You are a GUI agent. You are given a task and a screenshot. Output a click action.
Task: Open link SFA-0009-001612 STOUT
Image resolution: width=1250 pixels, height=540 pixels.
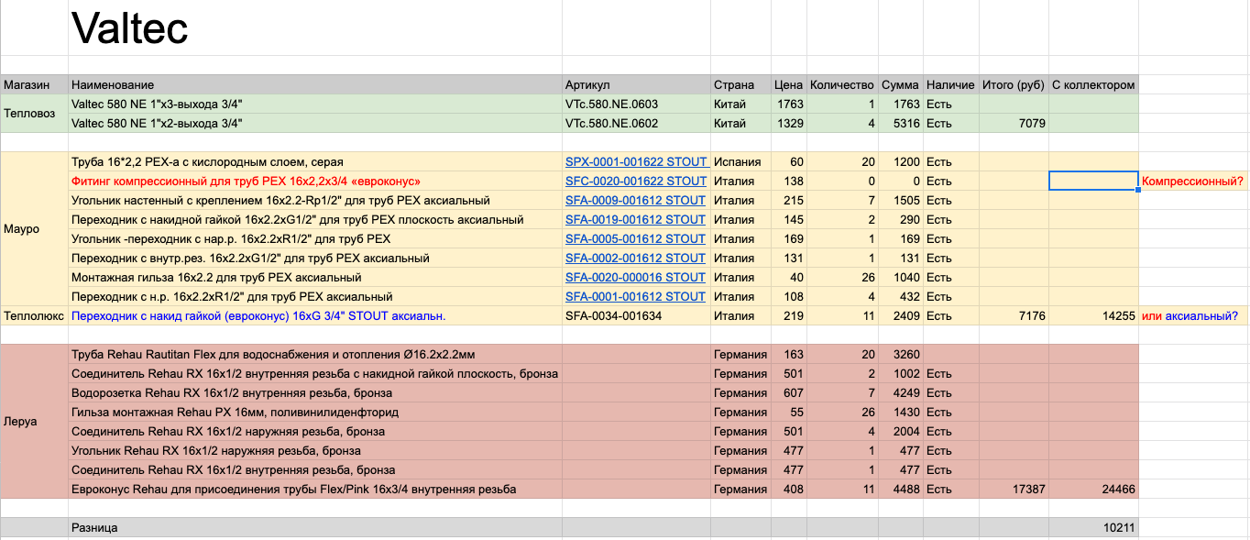pyautogui.click(x=636, y=200)
